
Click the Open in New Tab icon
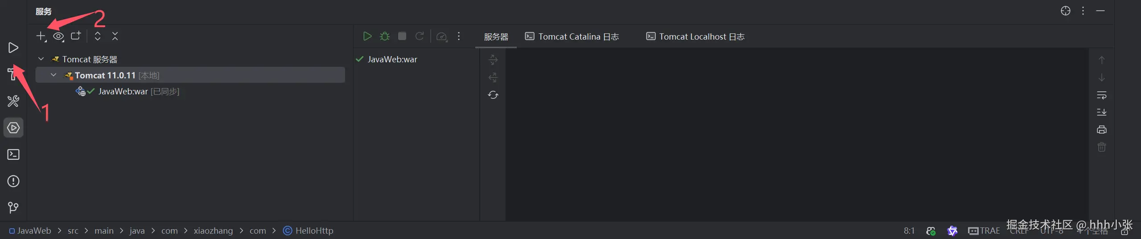point(76,36)
